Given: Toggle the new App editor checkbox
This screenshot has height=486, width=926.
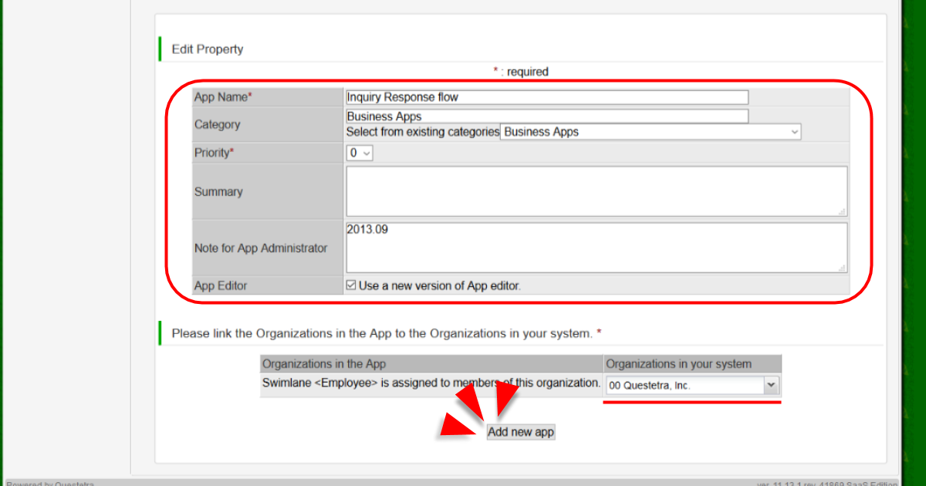Looking at the screenshot, I should tap(351, 285).
